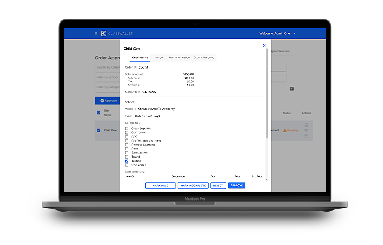Click the ClassWallet logo icon
383x245 pixels.
click(x=104, y=33)
